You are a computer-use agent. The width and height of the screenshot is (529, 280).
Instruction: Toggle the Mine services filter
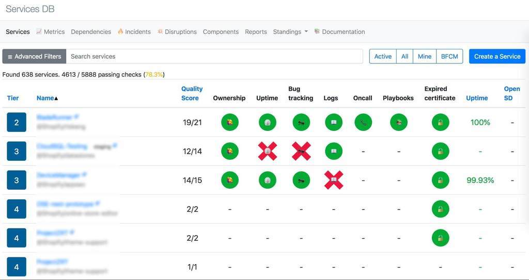pyautogui.click(x=424, y=56)
